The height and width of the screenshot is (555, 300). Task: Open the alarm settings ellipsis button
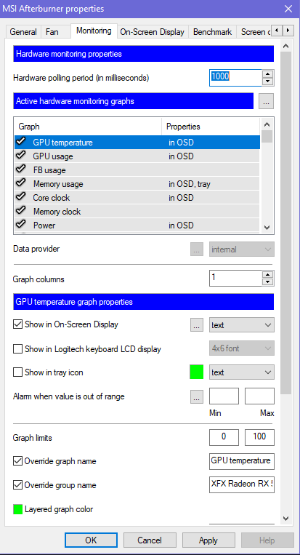click(x=197, y=396)
